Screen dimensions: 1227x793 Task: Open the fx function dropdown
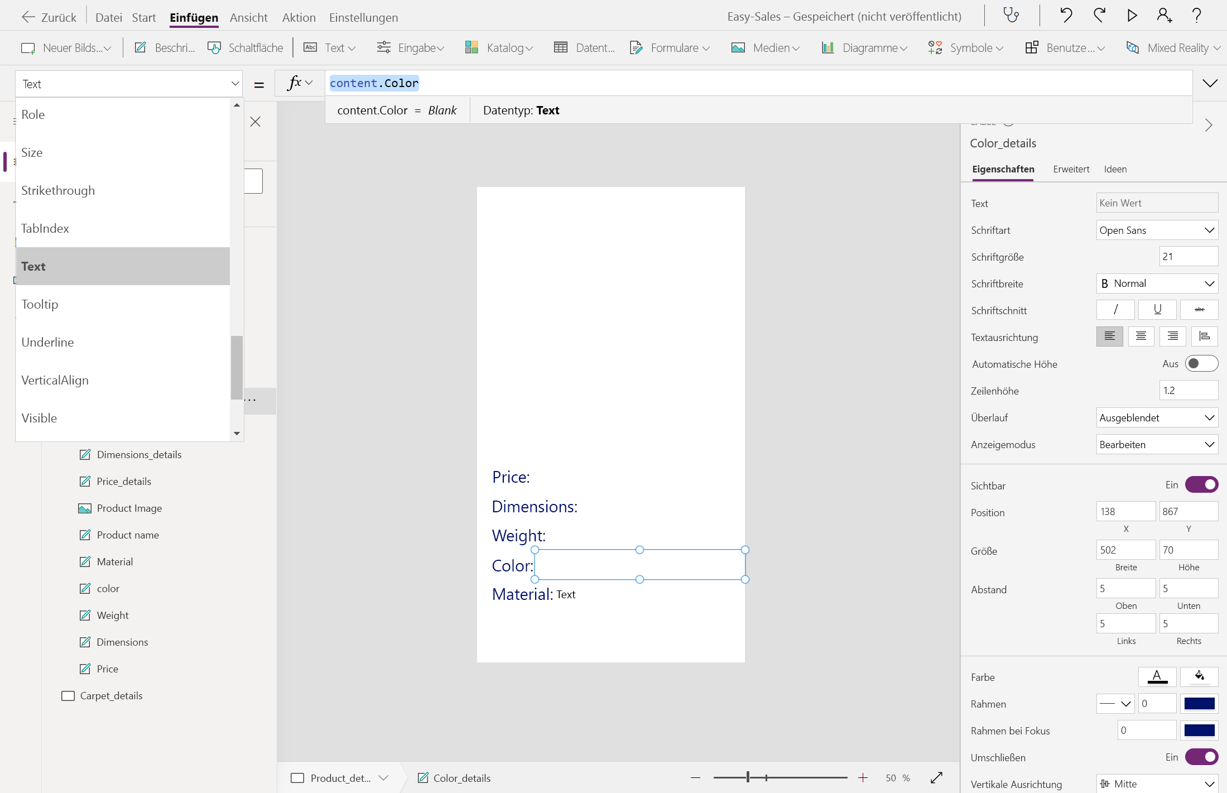pyautogui.click(x=300, y=83)
